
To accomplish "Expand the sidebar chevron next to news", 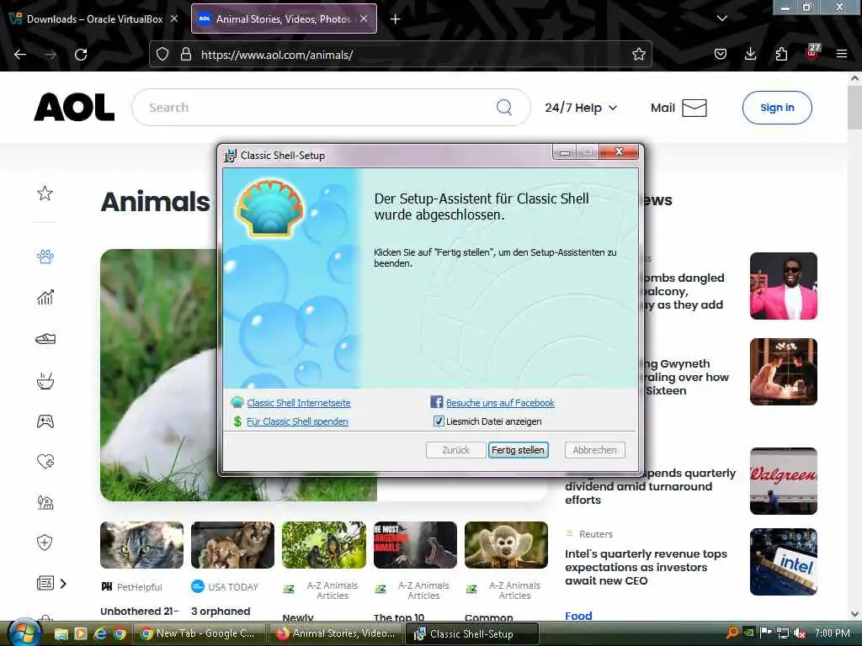I will pos(63,584).
